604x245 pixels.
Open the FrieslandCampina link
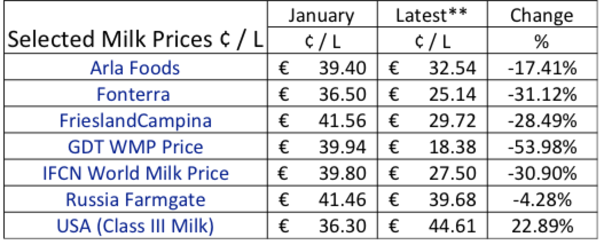135,121
